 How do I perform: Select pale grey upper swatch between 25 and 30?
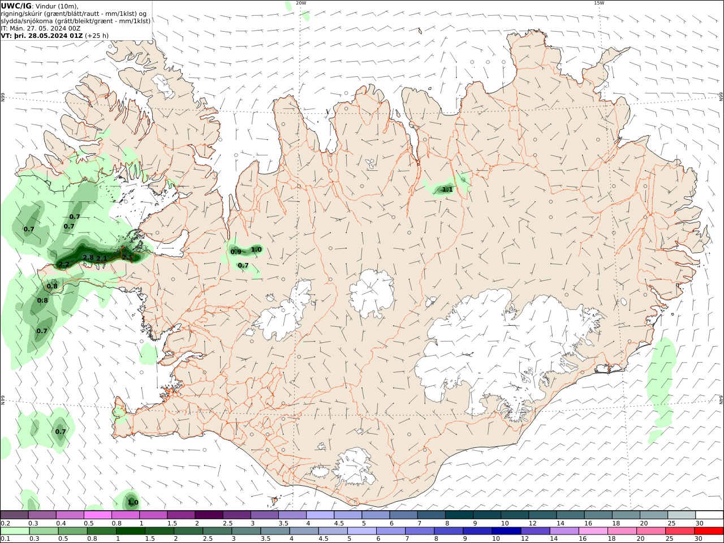tap(682, 515)
